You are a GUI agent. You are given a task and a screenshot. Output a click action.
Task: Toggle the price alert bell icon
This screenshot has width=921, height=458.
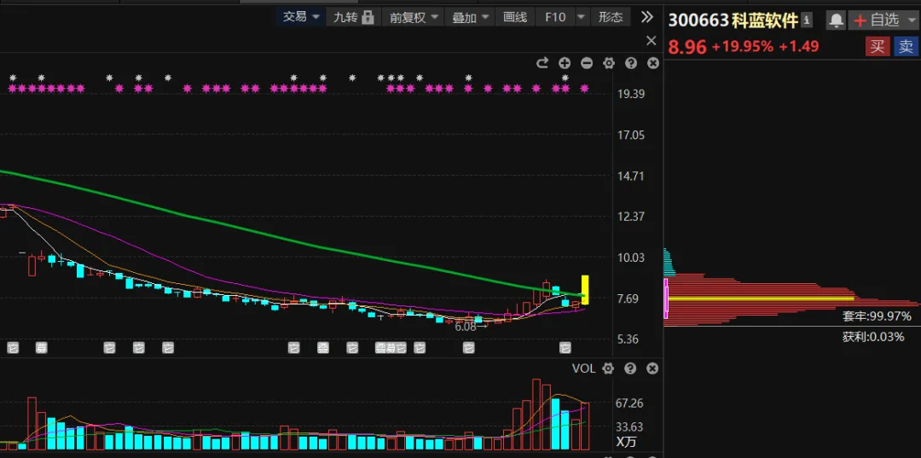836,20
